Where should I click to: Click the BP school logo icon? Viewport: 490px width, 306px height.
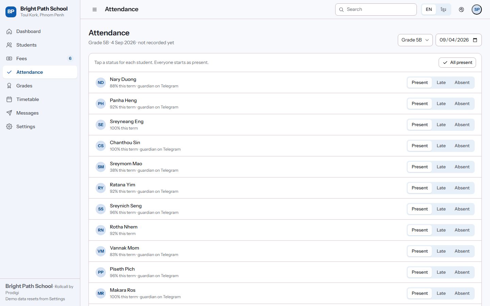(x=11, y=12)
